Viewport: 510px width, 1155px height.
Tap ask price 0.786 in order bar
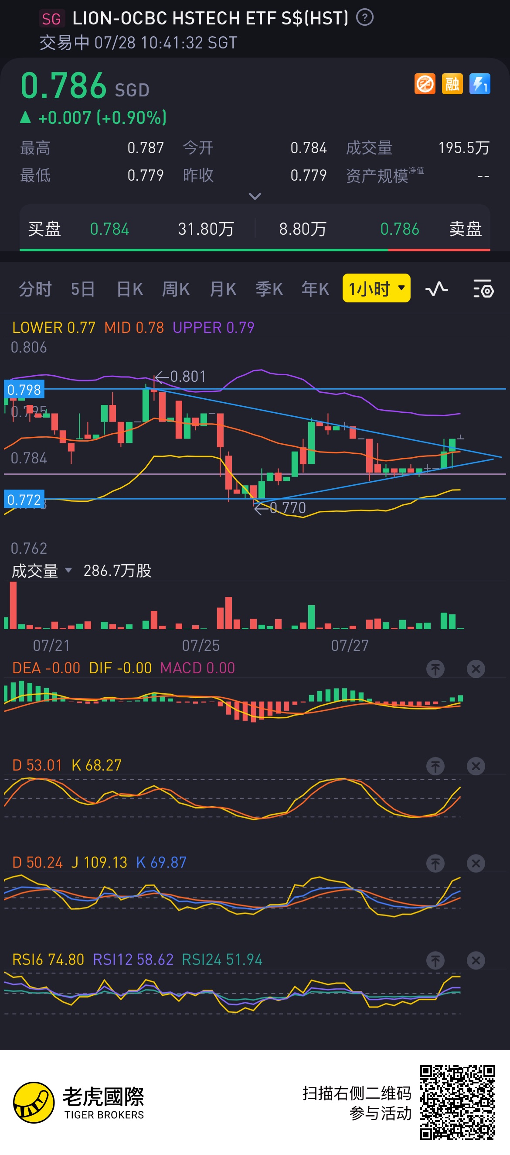pos(400,229)
